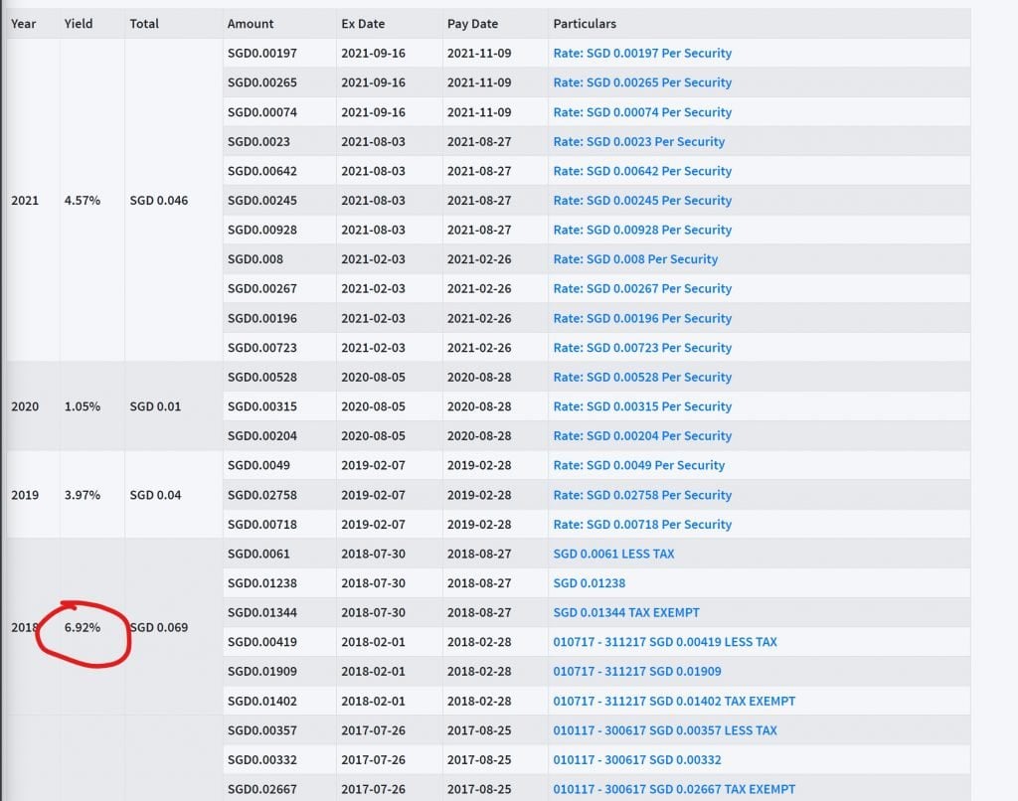Click the year cell "2021"

(x=25, y=201)
